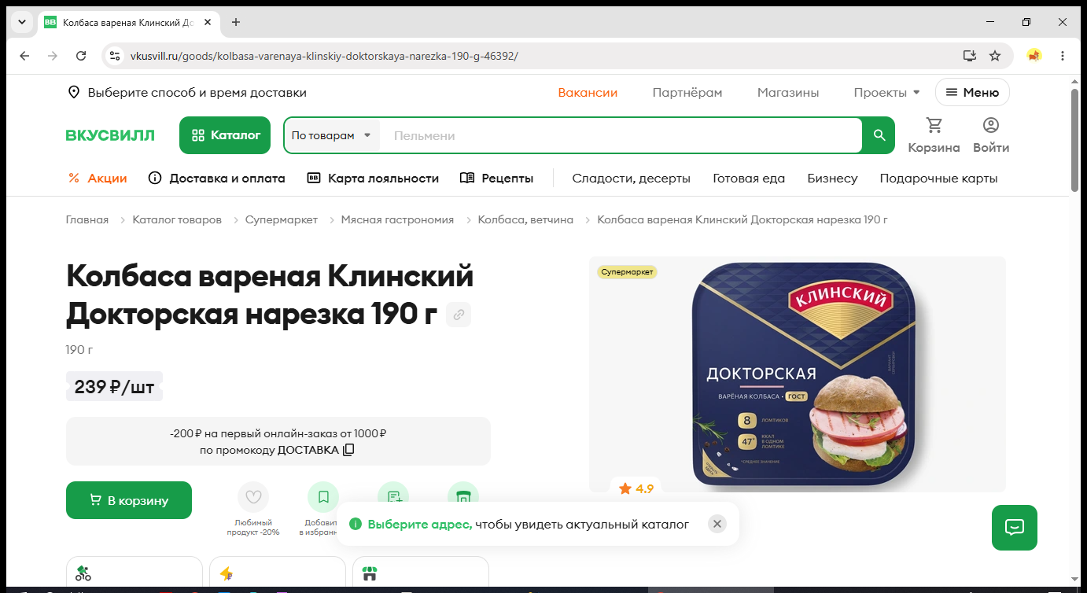Open the Рецепты section
This screenshot has height=593, width=1087.
tap(496, 179)
